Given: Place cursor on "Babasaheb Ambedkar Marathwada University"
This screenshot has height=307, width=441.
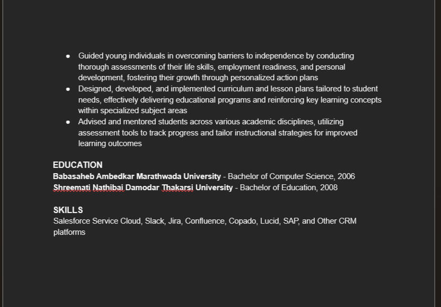Looking at the screenshot, I should [x=137, y=176].
